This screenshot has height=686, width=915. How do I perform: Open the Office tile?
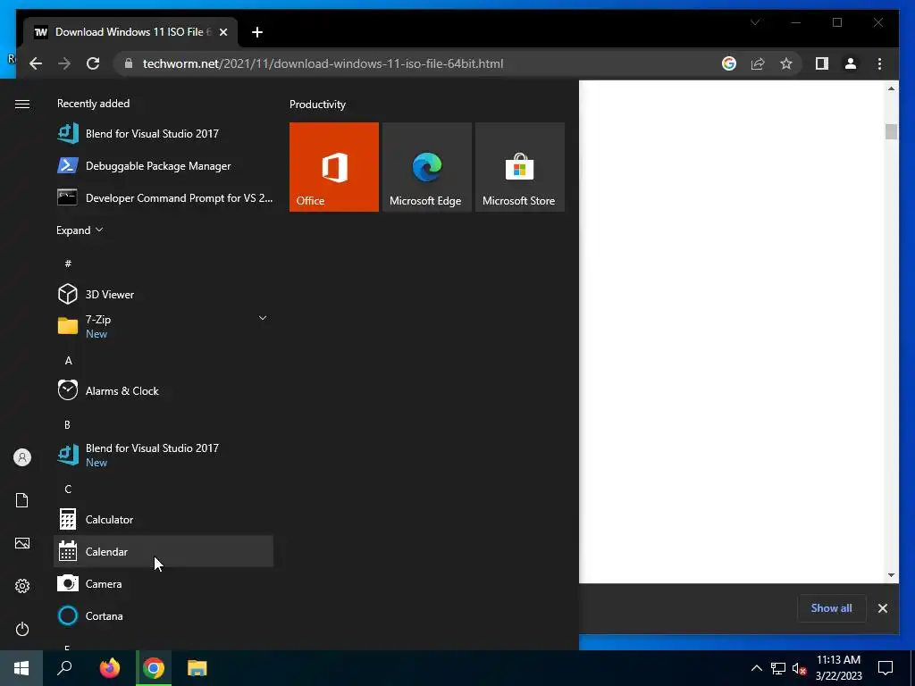(x=334, y=167)
